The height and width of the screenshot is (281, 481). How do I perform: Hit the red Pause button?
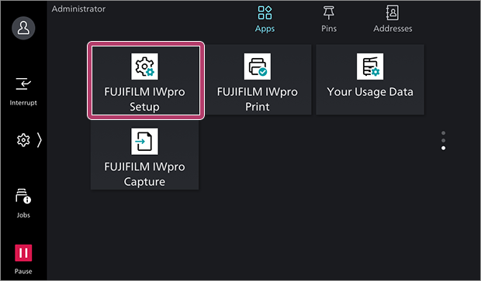click(23, 253)
